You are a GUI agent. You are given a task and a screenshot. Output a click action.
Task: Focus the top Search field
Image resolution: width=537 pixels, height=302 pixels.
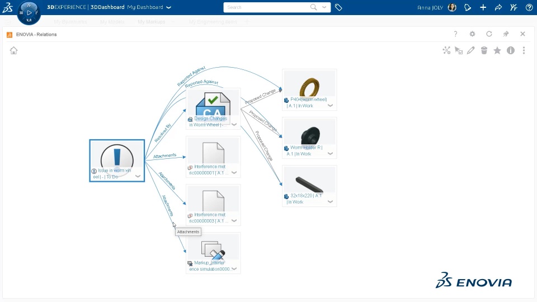point(267,7)
